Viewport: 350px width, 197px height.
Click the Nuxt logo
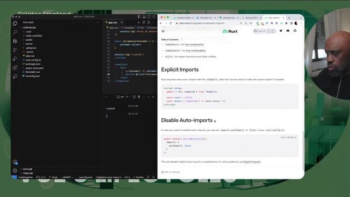[230, 31]
